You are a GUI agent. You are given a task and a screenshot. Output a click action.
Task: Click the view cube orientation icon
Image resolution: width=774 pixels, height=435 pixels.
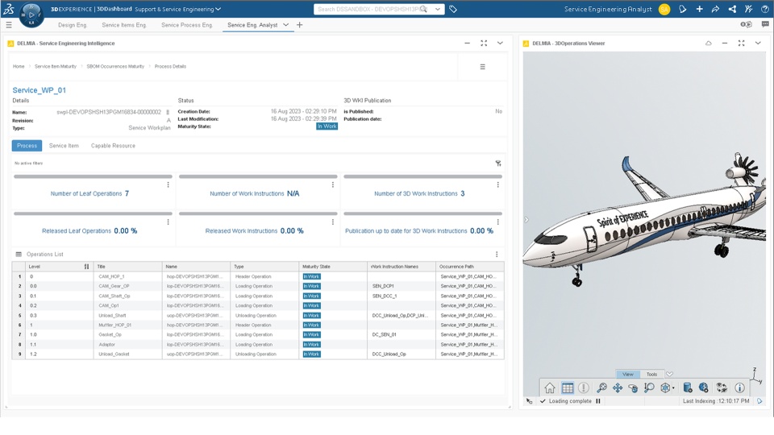(x=665, y=387)
